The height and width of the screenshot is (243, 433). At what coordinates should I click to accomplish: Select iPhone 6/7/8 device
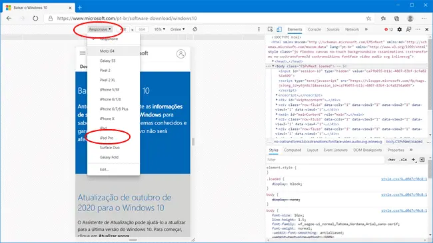click(x=113, y=99)
